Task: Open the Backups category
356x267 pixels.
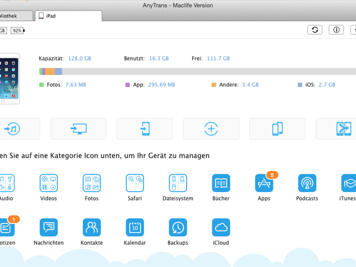Action: (x=178, y=228)
